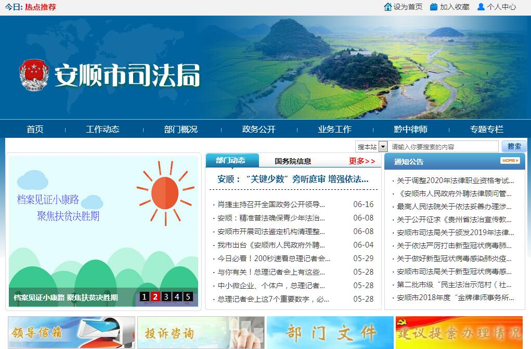Open 业务工作 navigation item
The image size is (531, 349).
[334, 129]
